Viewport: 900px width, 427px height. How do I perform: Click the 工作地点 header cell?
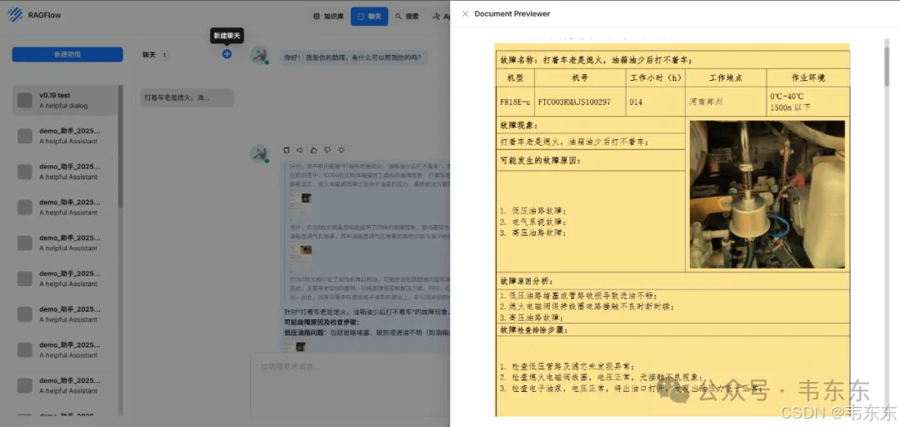(x=726, y=78)
